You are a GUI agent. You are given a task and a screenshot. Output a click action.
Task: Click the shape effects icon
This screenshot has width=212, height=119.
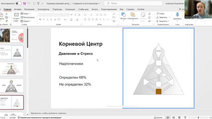pyautogui.click(x=149, y=21)
